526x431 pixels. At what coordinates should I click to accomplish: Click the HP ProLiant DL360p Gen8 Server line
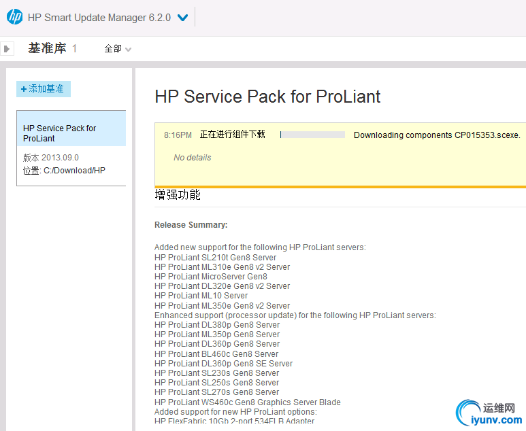coord(217,344)
